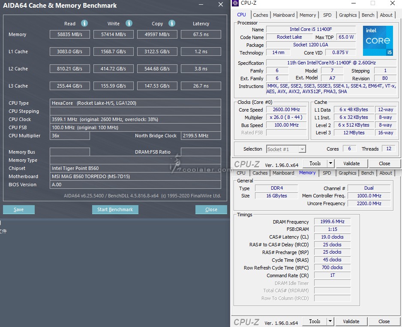Screen dimensions: 402x327
Task: Click the Multiplier value x 26.0 (8 - 44)
Action: [x=286, y=117]
